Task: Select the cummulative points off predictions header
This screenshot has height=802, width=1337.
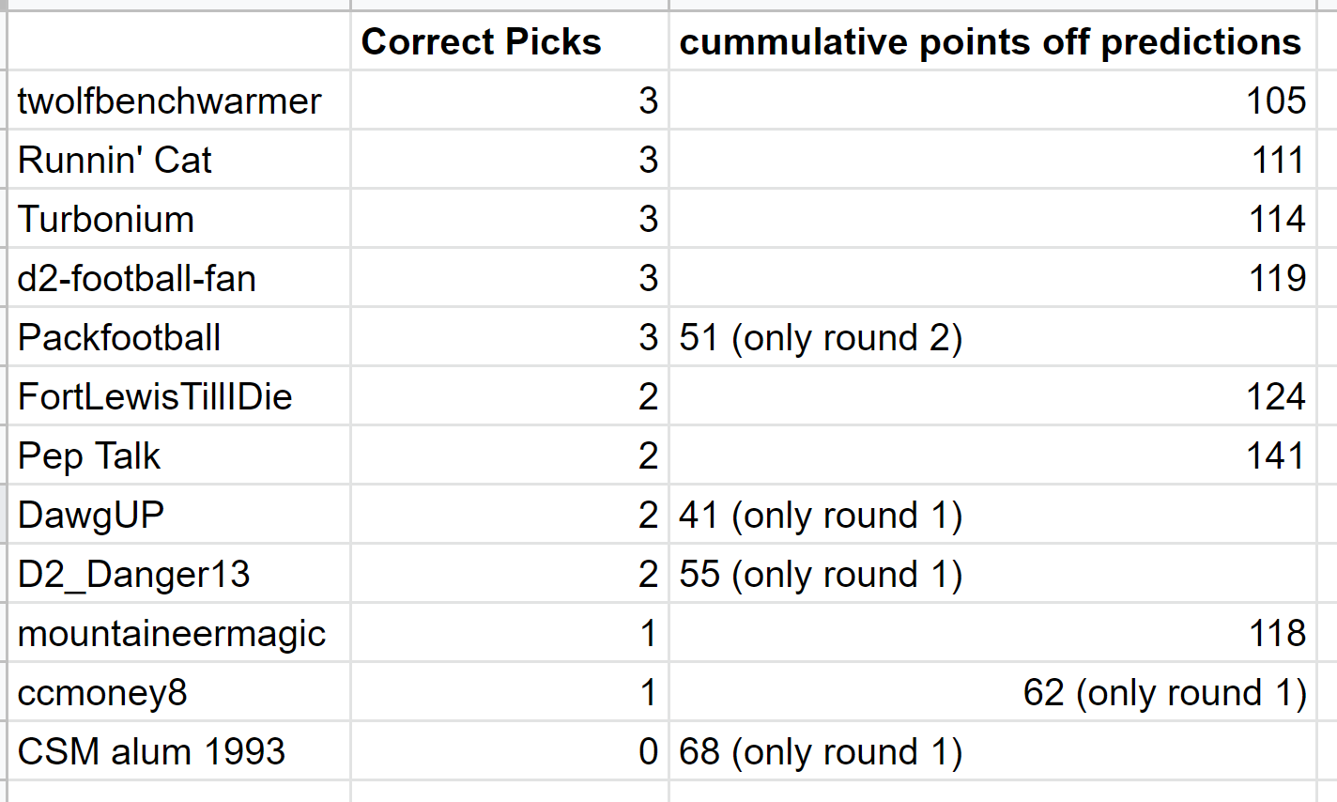Action: 993,41
